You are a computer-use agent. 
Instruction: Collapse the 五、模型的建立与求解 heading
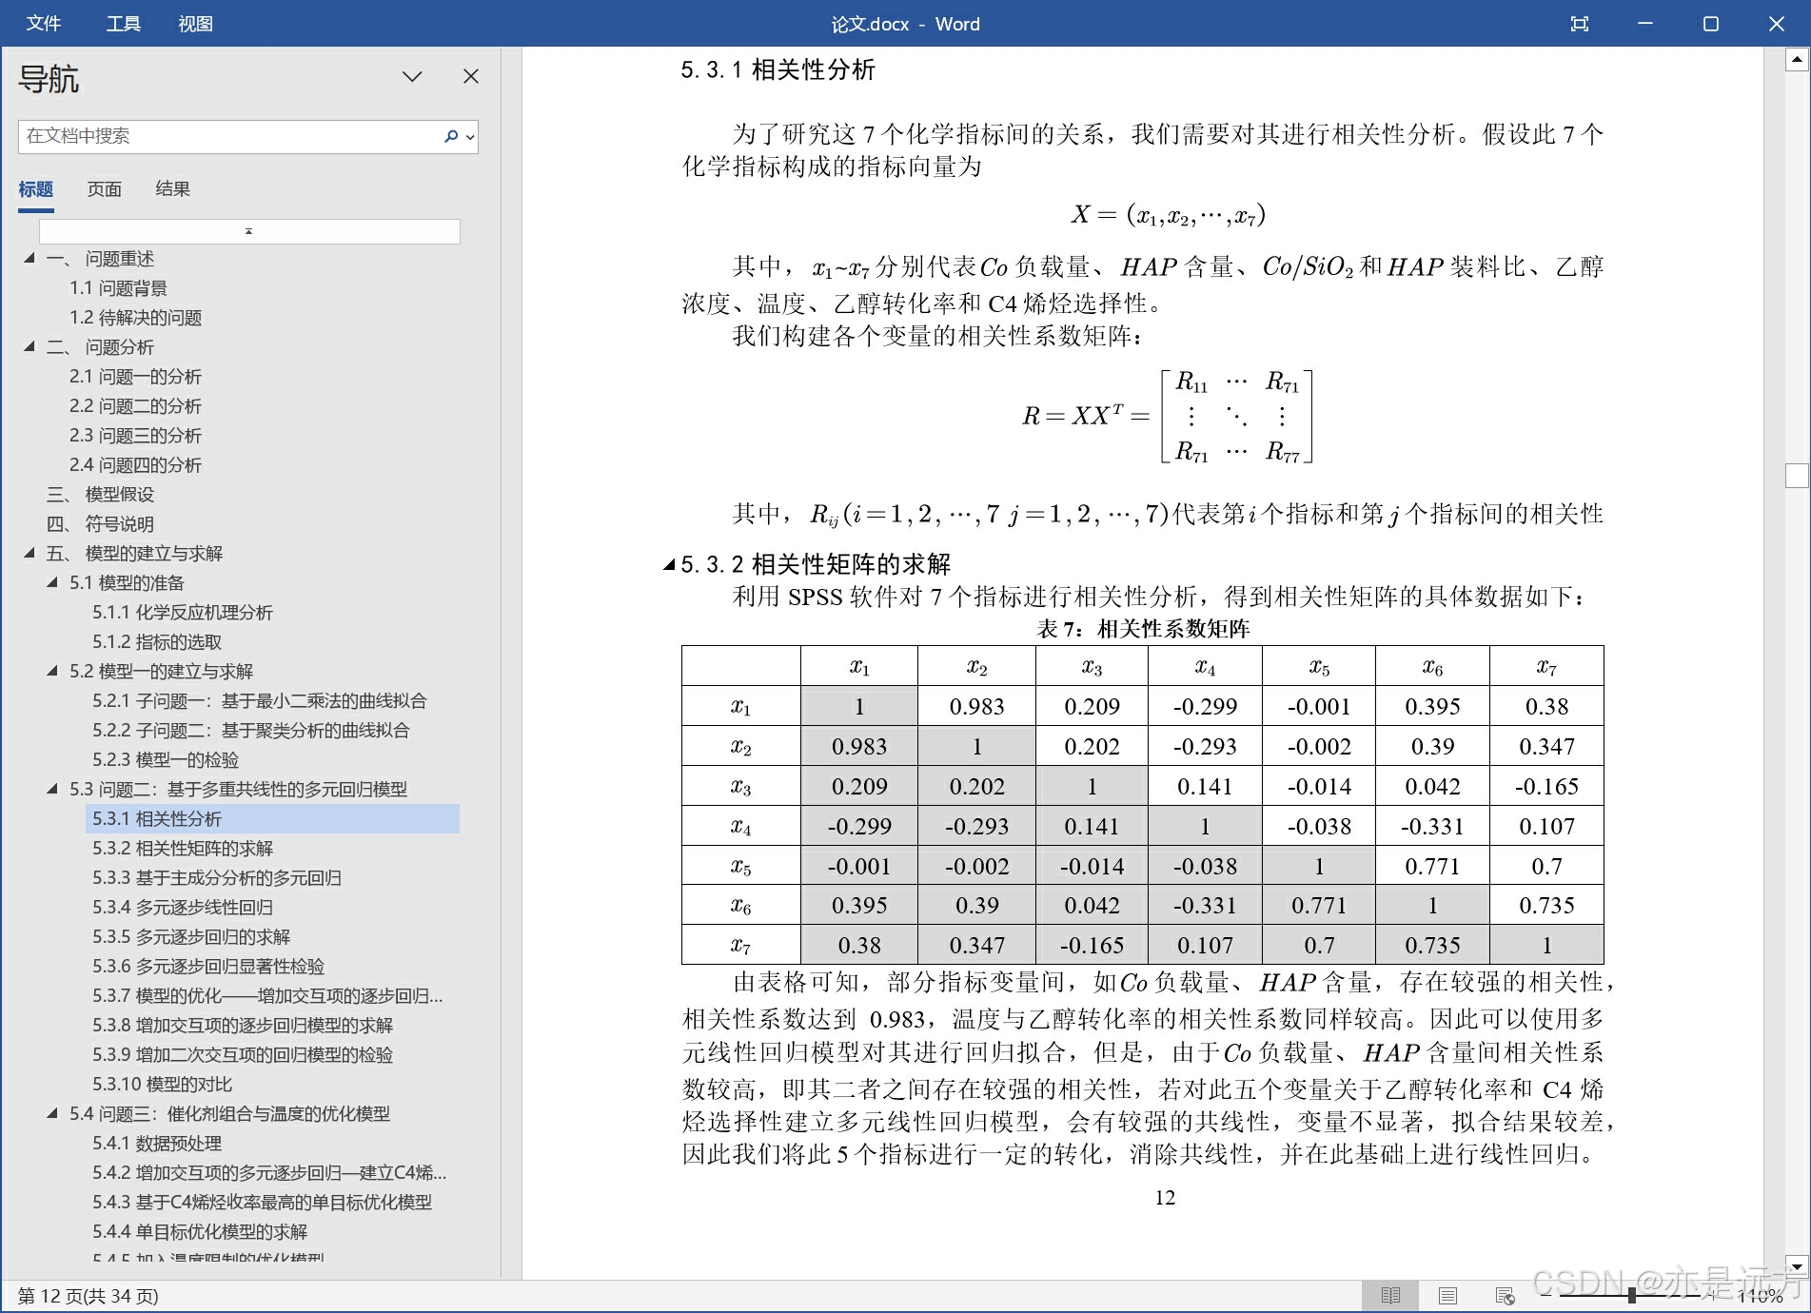coord(30,553)
